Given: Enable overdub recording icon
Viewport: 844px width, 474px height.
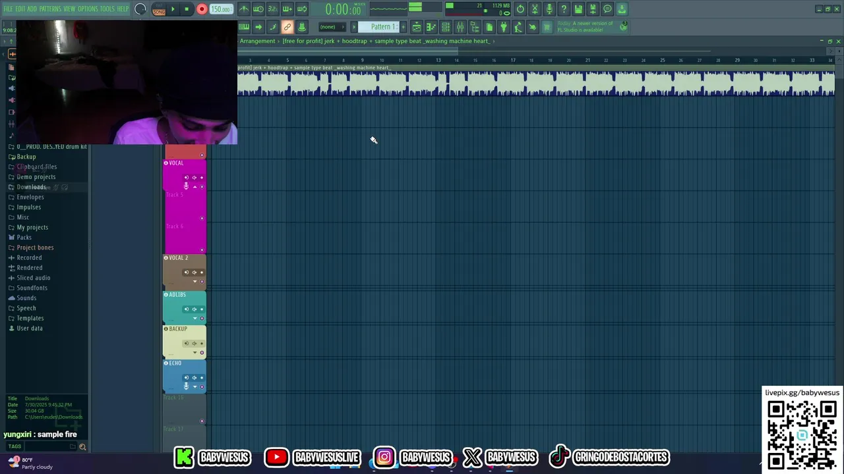Looking at the screenshot, I should click(x=287, y=9).
